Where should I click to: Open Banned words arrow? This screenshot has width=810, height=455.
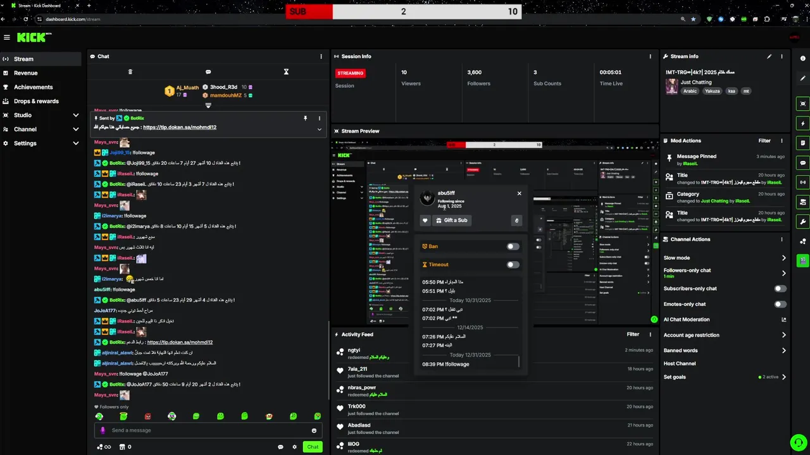point(783,350)
